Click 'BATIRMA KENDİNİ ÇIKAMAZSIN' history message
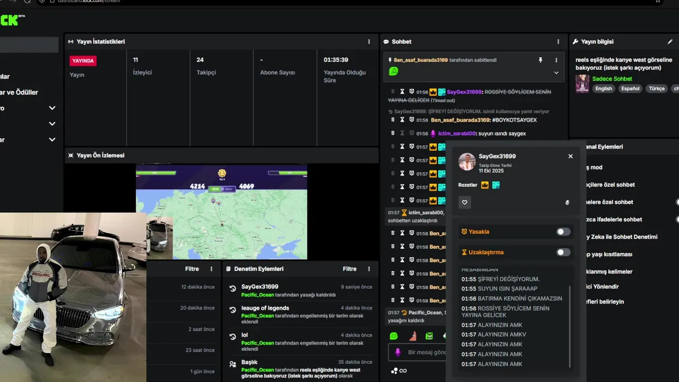This screenshot has height=382, width=679. coord(520,298)
